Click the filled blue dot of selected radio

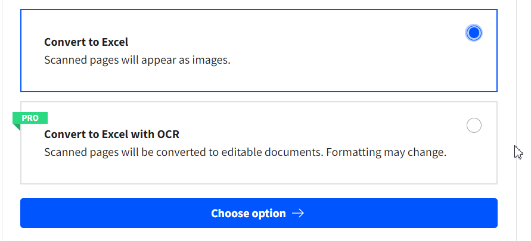coord(473,33)
